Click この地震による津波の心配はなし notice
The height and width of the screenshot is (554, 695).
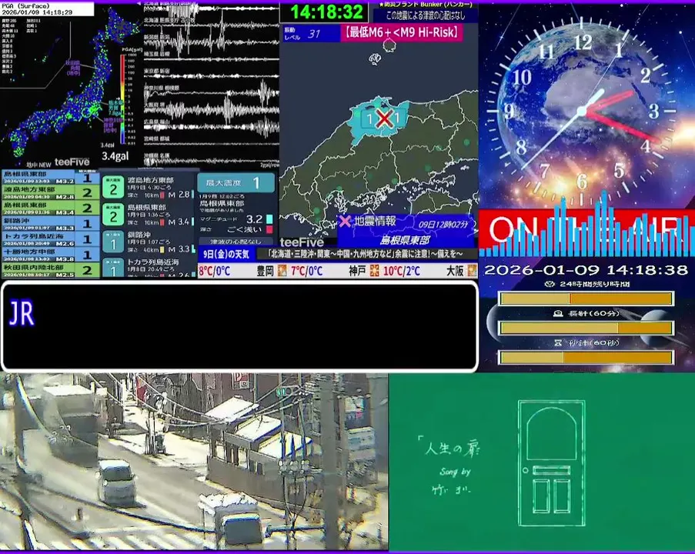426,15
